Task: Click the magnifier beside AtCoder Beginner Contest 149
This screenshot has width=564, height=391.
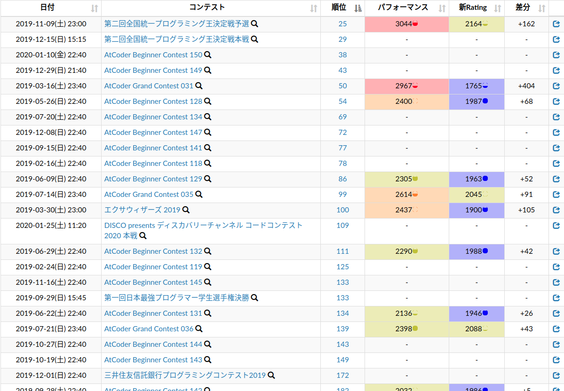Action: point(208,70)
